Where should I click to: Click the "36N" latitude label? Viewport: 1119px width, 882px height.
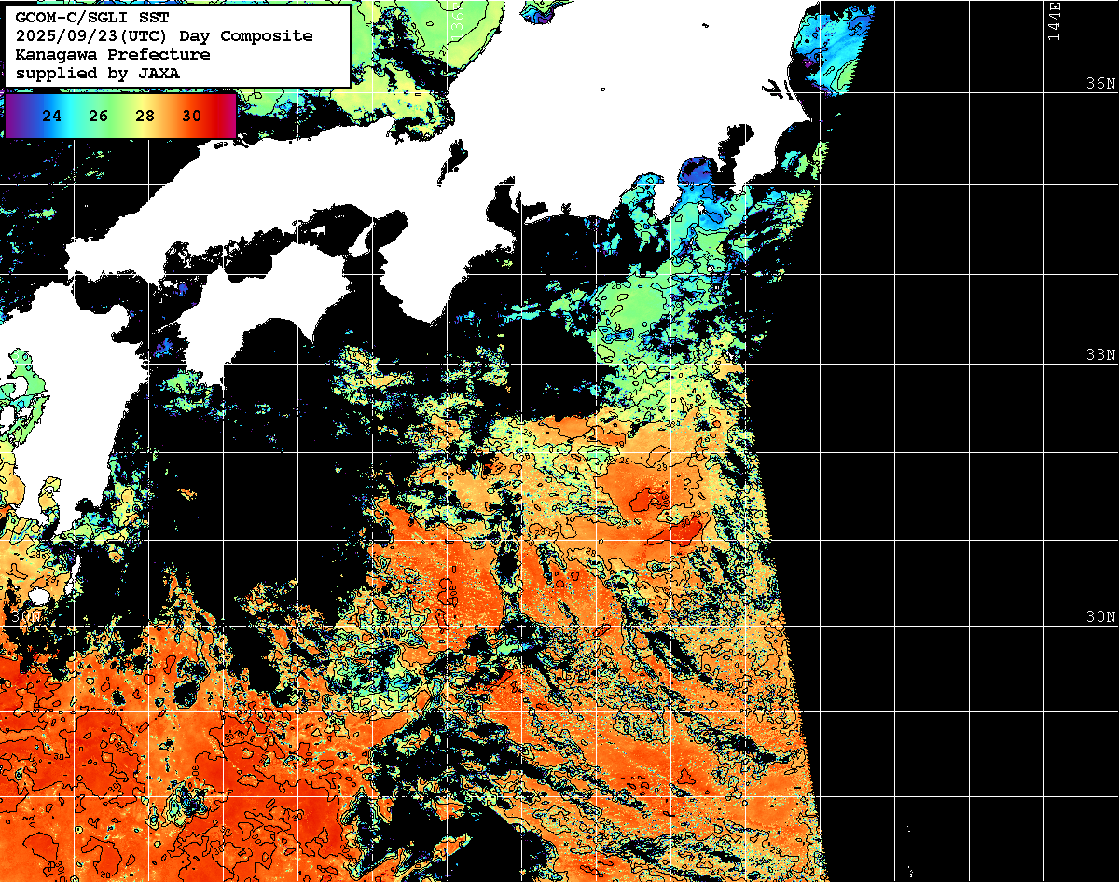pos(1100,83)
